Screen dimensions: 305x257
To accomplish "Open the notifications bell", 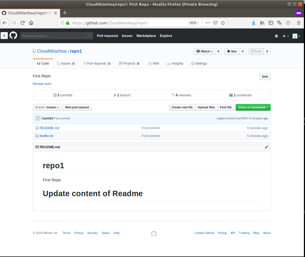I will [x=276, y=36].
